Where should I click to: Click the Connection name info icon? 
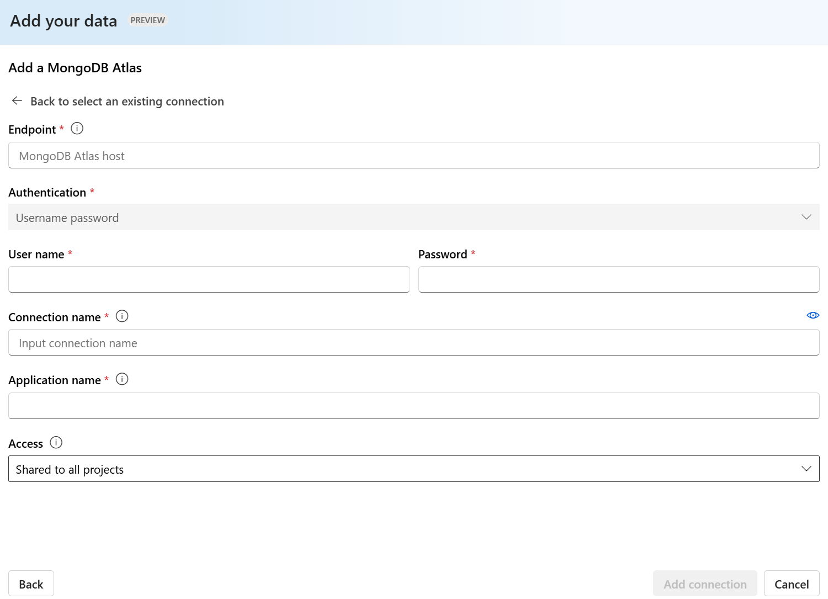pos(122,316)
